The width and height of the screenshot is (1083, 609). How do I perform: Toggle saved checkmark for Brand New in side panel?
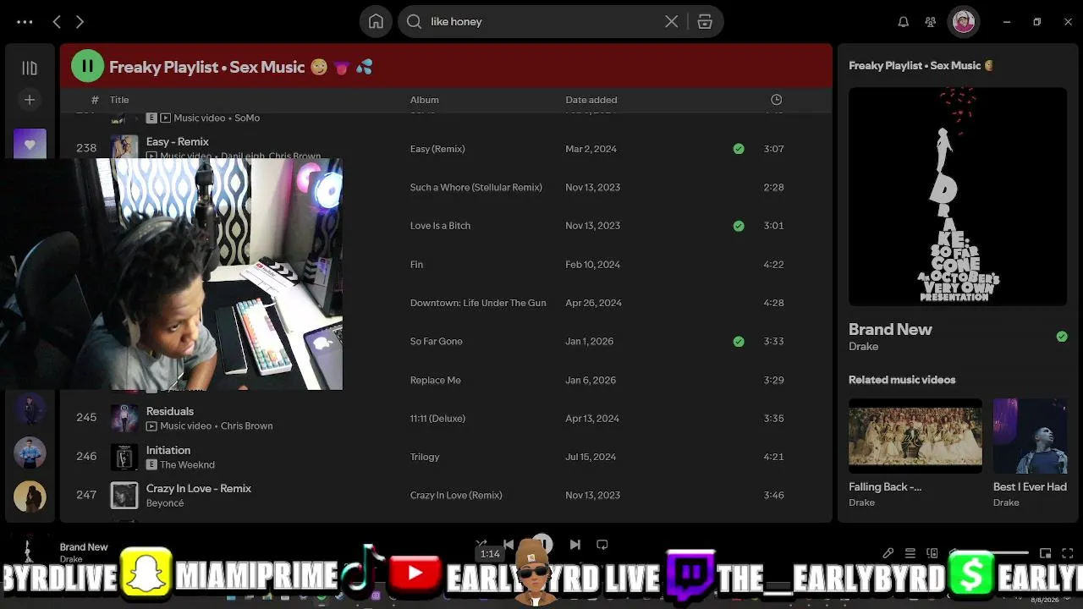(x=1062, y=337)
